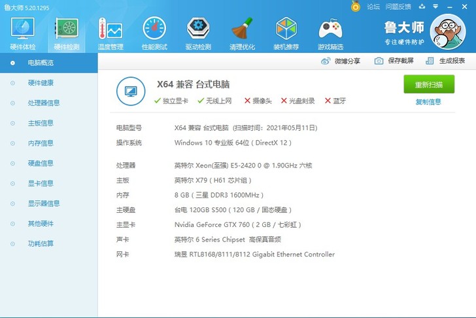Select 电脑概览 in sidebar

pyautogui.click(x=48, y=63)
